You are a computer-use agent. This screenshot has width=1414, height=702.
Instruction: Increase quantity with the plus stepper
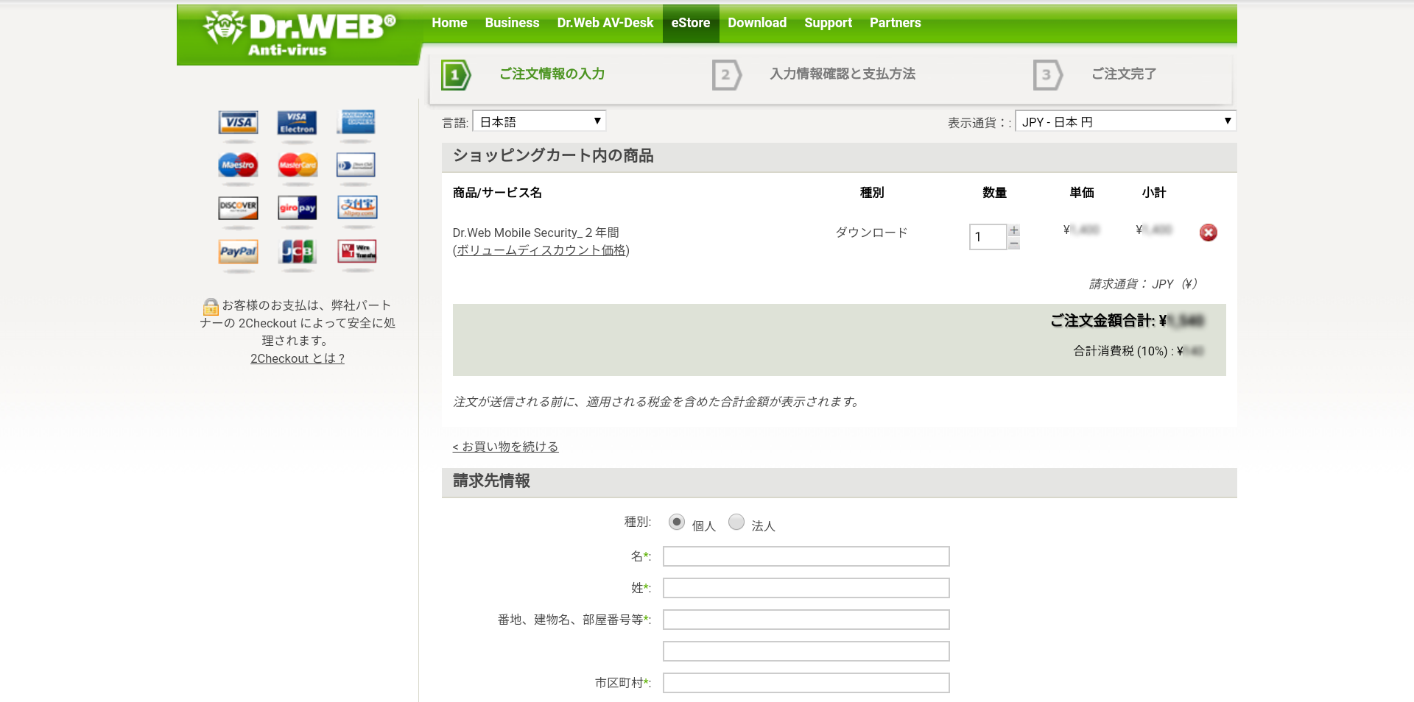[1014, 230]
